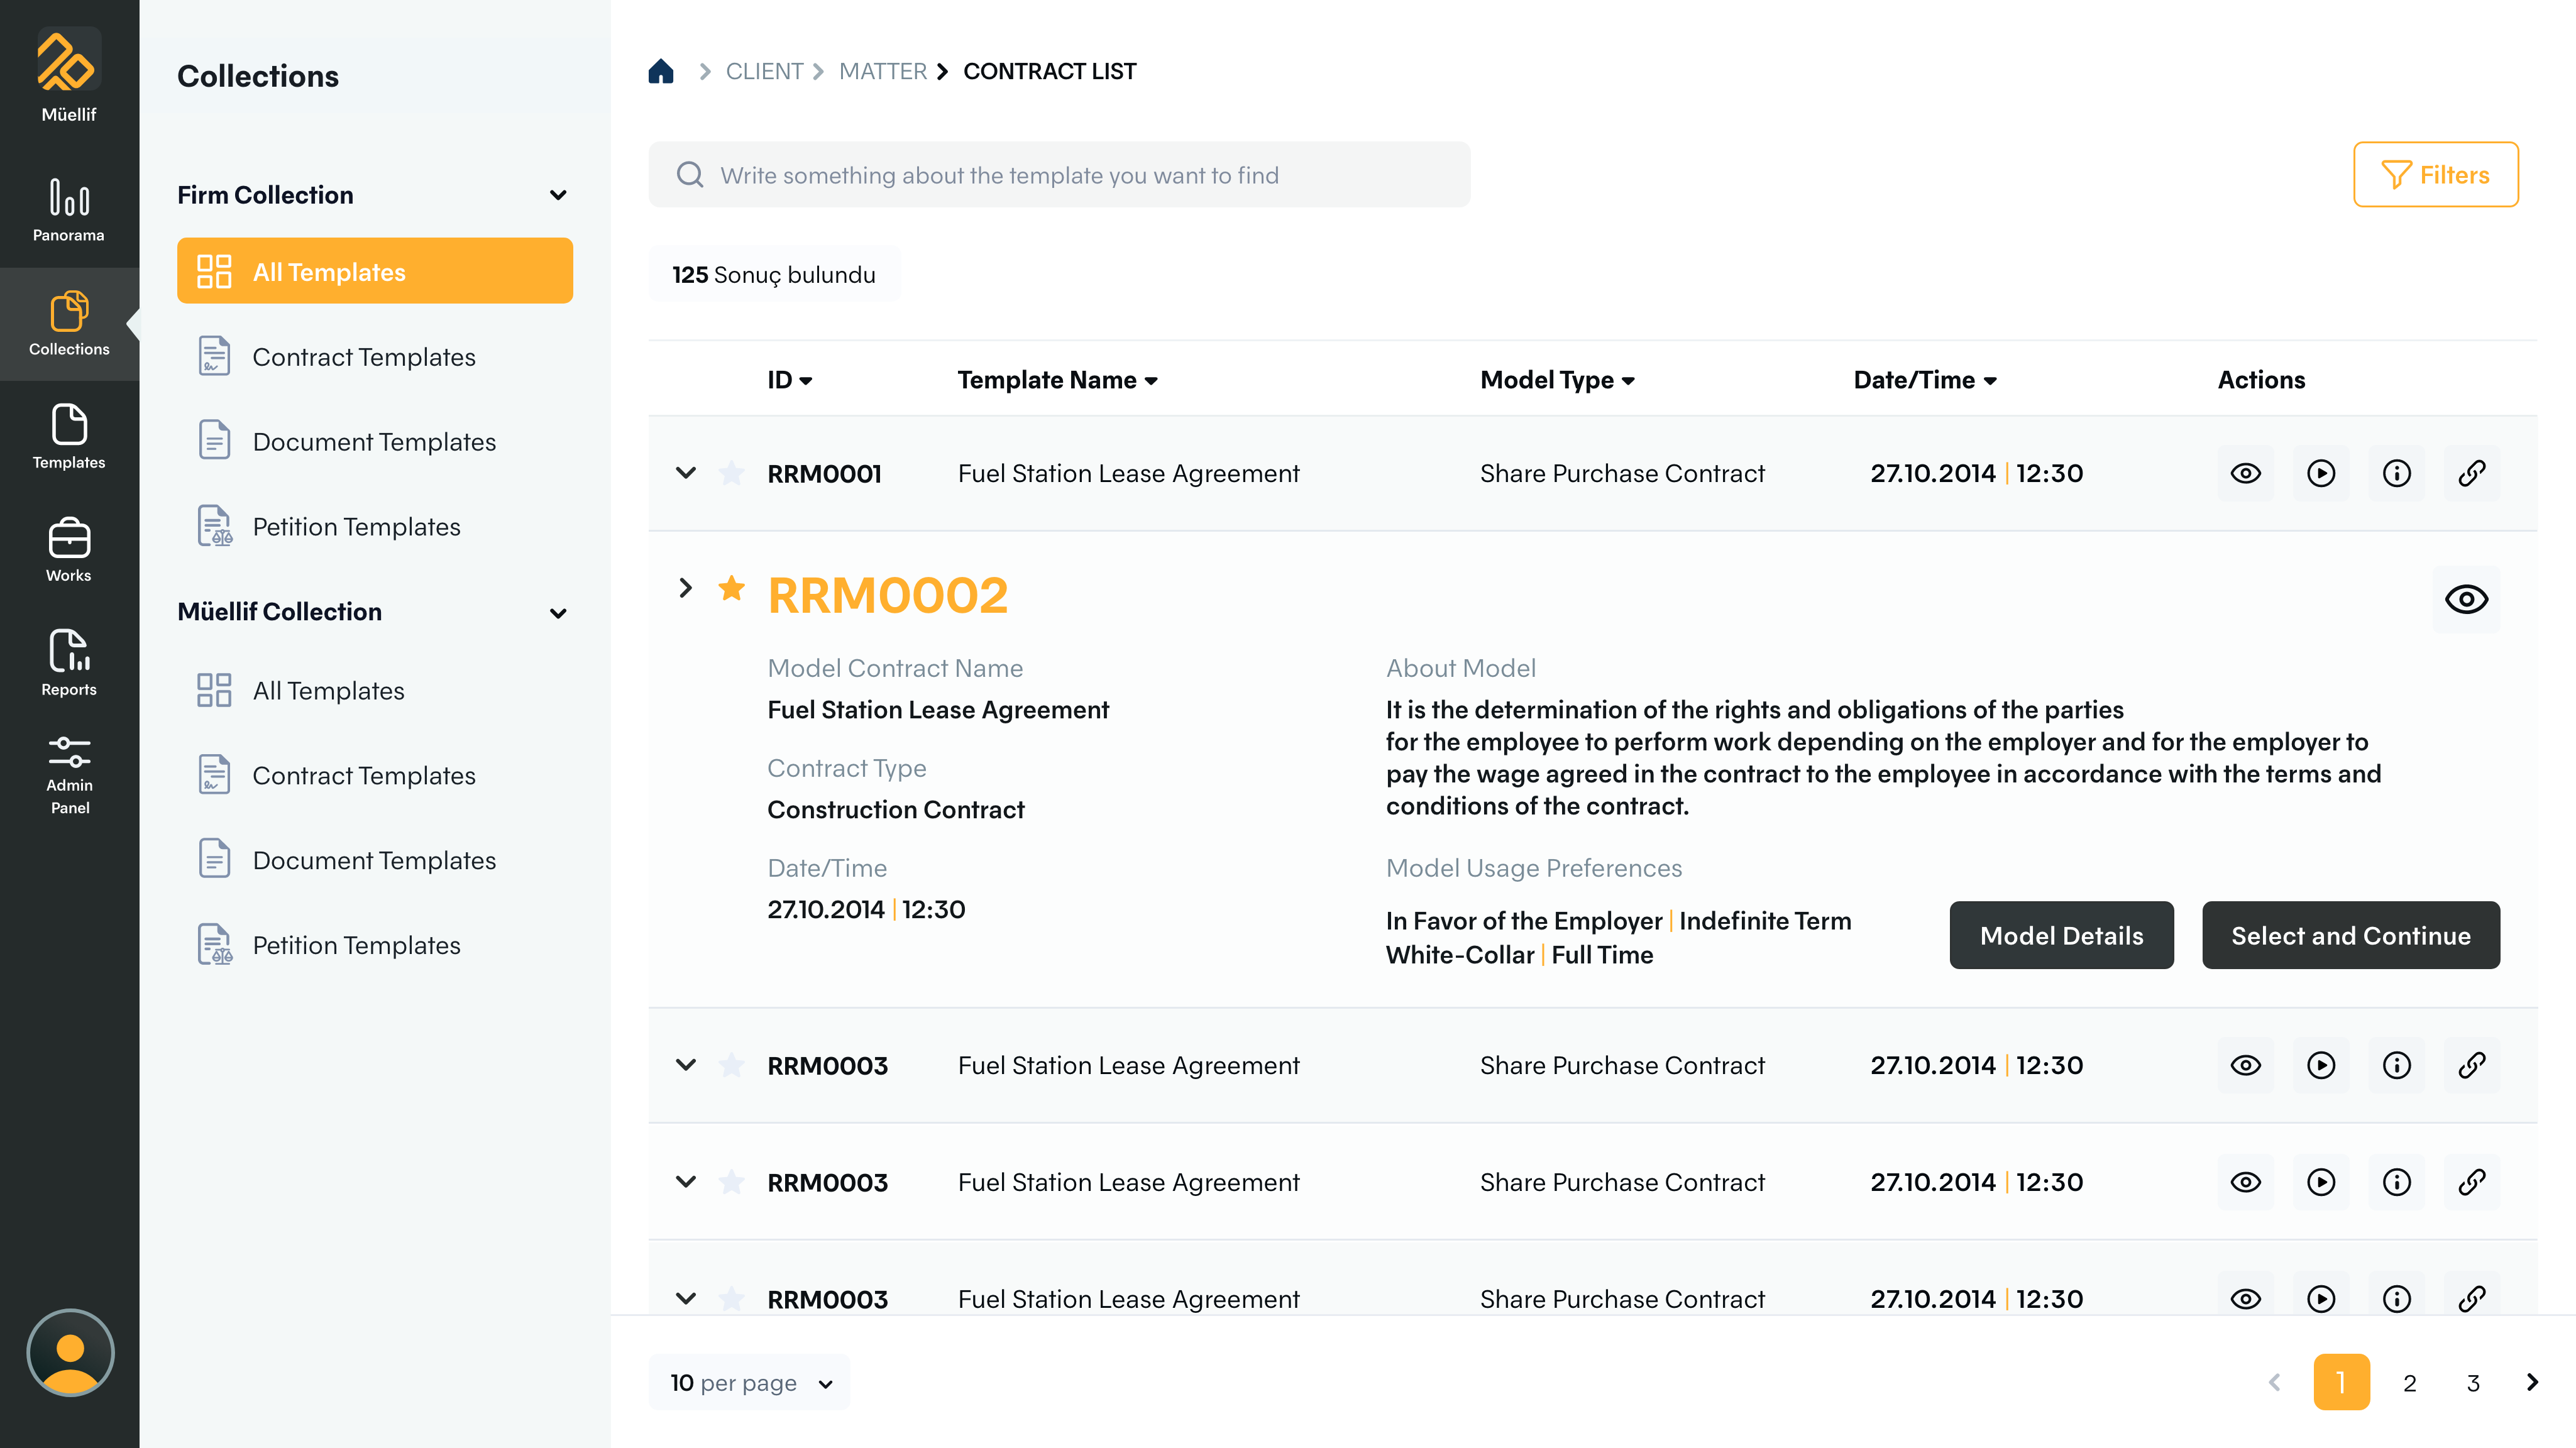Image resolution: width=2576 pixels, height=1448 pixels.
Task: Open info icon in last RRM0003 row
Action: point(2397,1298)
